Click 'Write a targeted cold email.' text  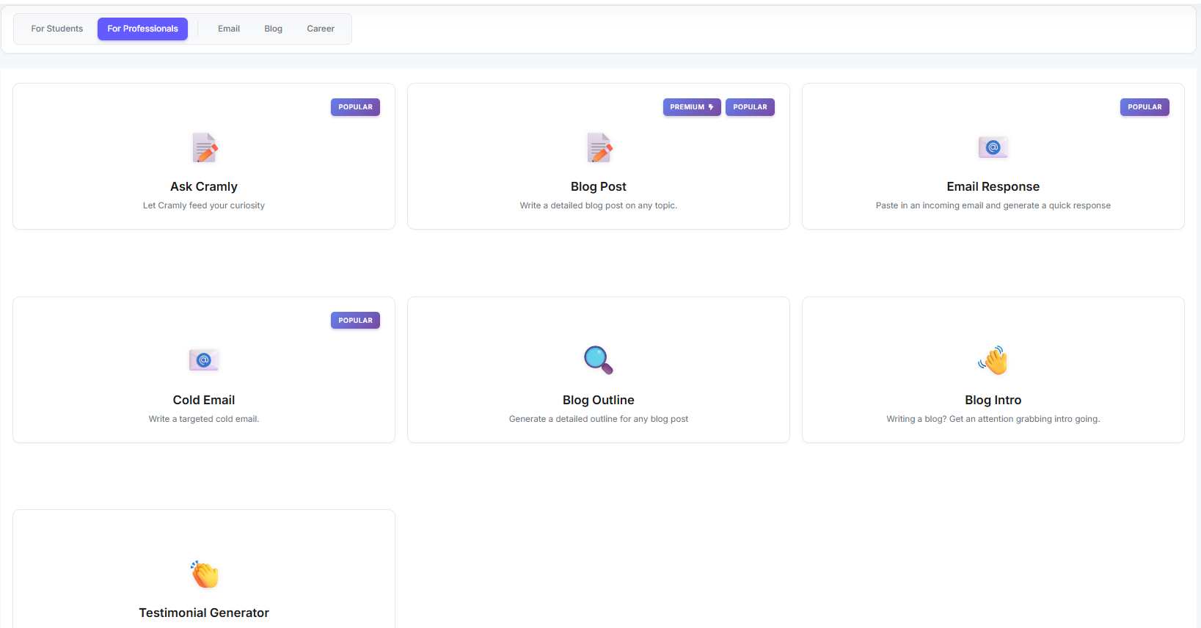pyautogui.click(x=204, y=419)
